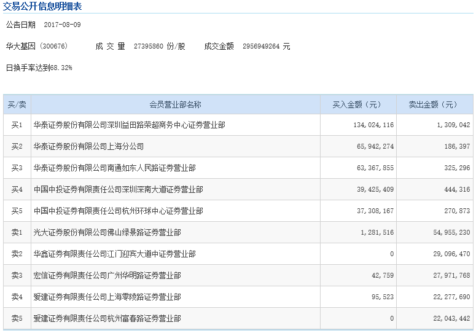Click 华泰证券股份有限公司上海分公司 name
This screenshot has height=333, width=476.
click(88, 146)
